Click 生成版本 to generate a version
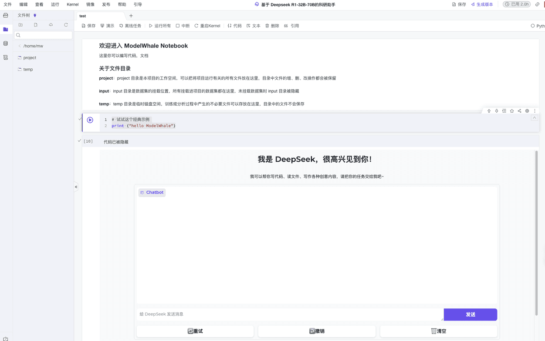Screen dimensions: 545x341 482,4
